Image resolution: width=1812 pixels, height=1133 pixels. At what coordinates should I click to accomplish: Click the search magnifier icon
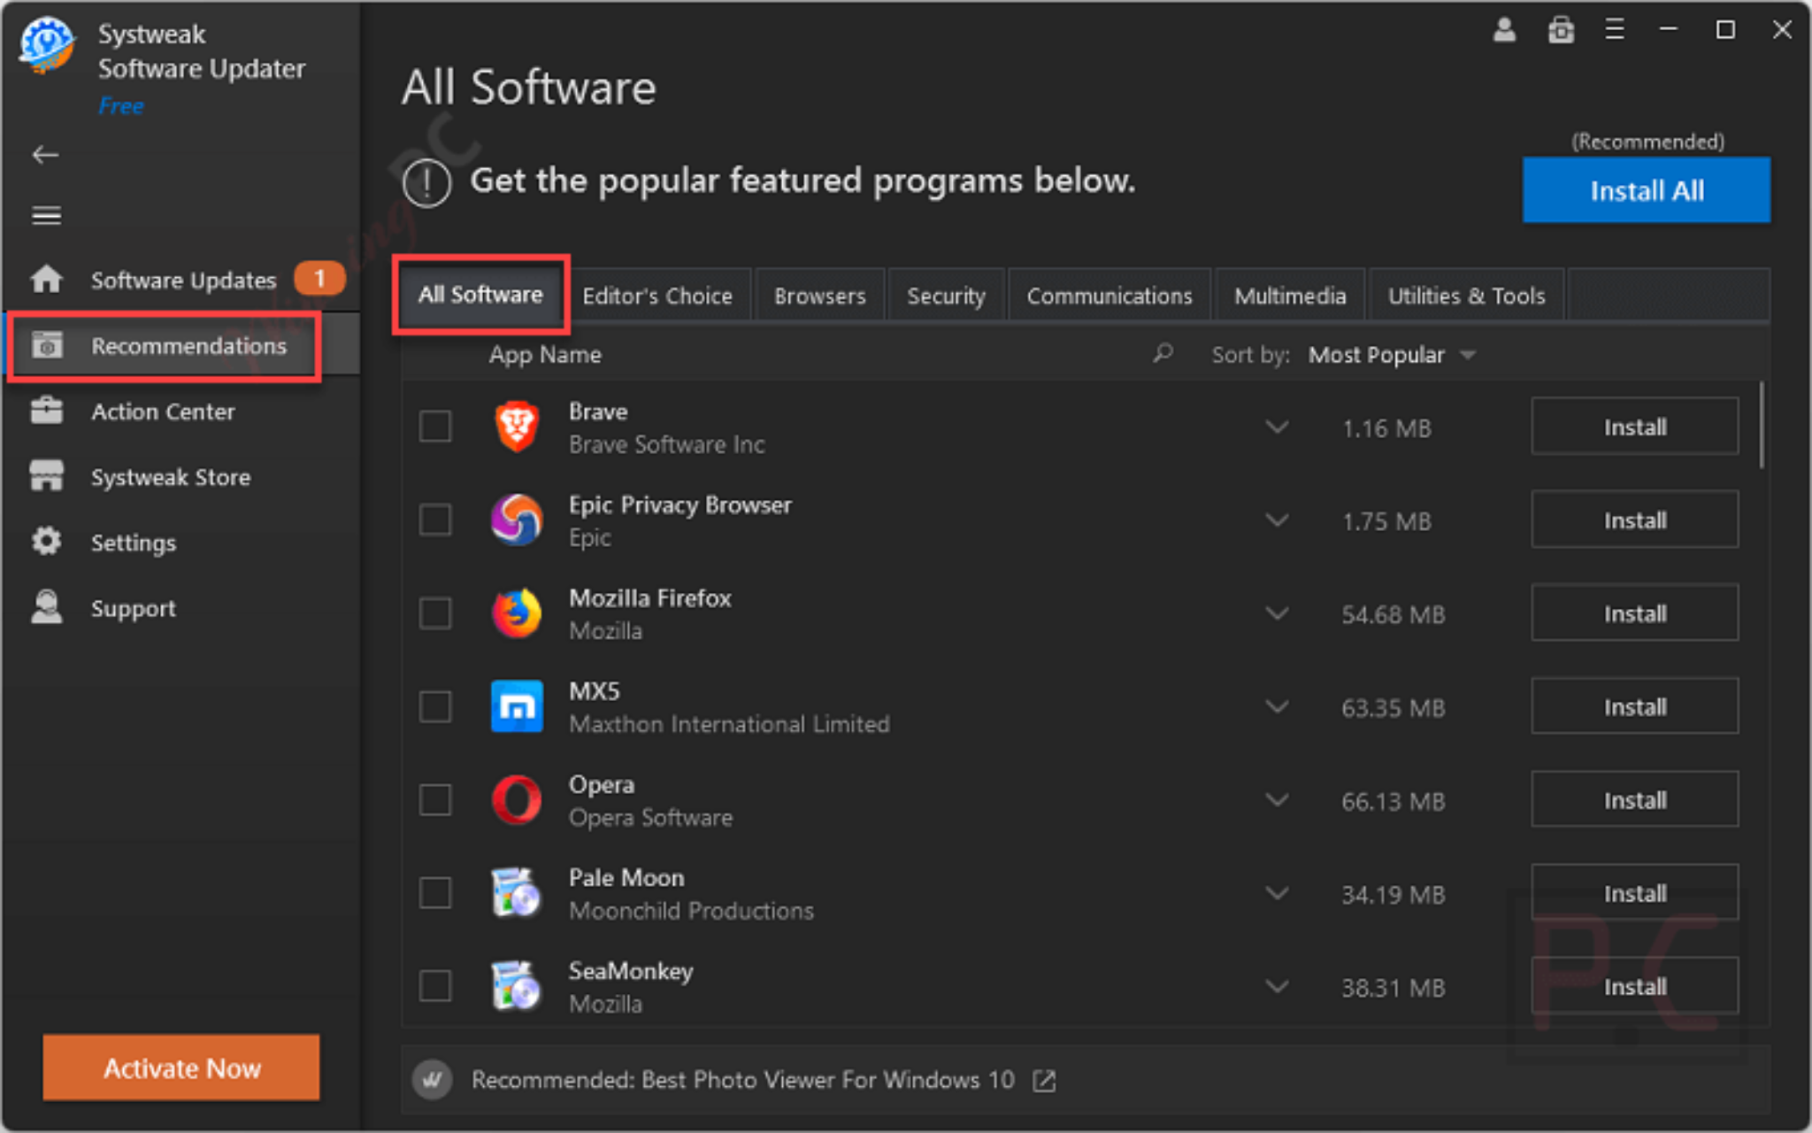[x=1163, y=354]
